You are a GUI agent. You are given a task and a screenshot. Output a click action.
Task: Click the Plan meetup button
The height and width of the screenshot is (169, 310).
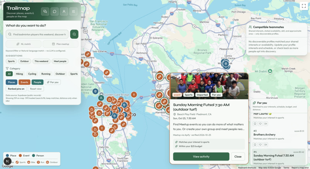coord(60,44)
